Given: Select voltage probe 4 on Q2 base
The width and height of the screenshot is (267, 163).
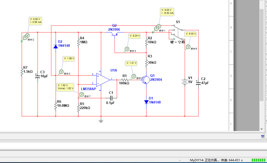Looking at the screenshot, I should (x=127, y=49).
